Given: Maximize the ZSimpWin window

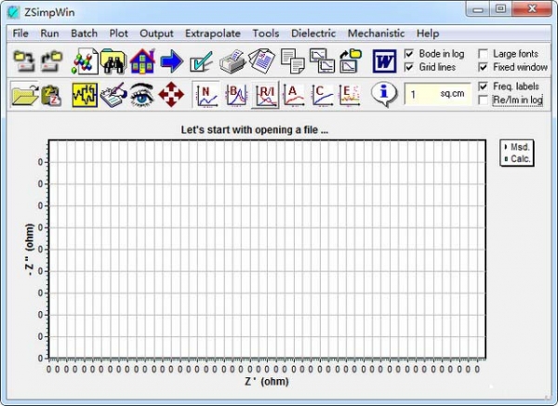Looking at the screenshot, I should coord(500,9).
